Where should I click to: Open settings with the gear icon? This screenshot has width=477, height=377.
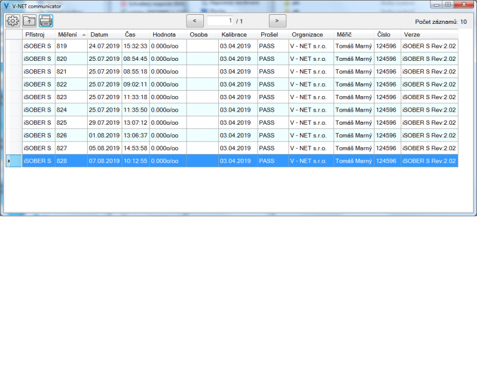tap(13, 21)
